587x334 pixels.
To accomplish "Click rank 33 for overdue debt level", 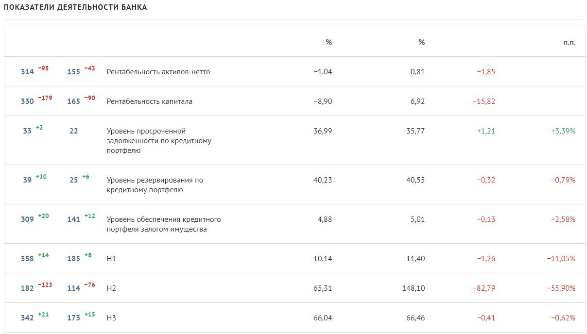I will click(x=27, y=131).
